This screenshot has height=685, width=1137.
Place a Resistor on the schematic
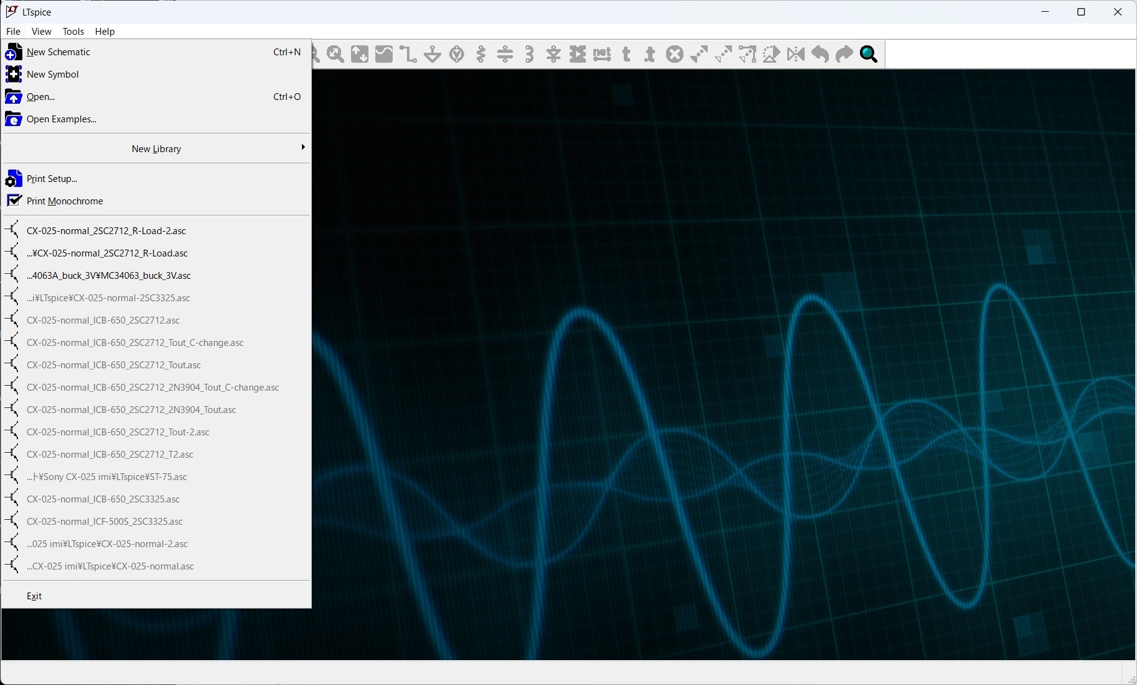[x=482, y=55]
